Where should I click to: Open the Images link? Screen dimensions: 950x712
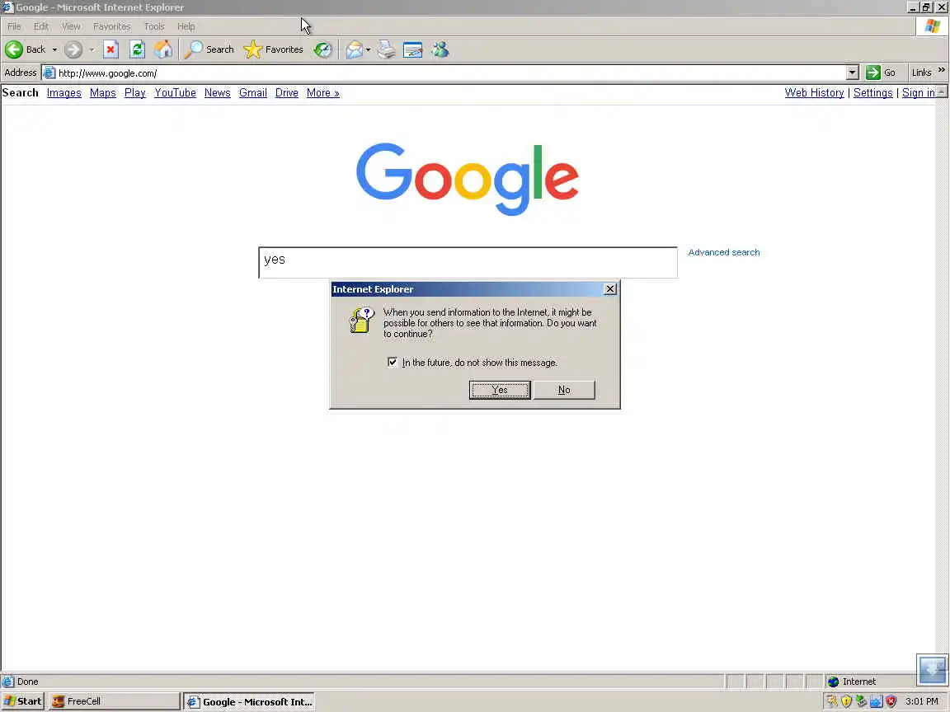click(x=63, y=92)
